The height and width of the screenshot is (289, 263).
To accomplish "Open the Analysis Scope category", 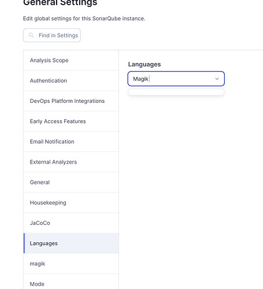I will (71, 60).
